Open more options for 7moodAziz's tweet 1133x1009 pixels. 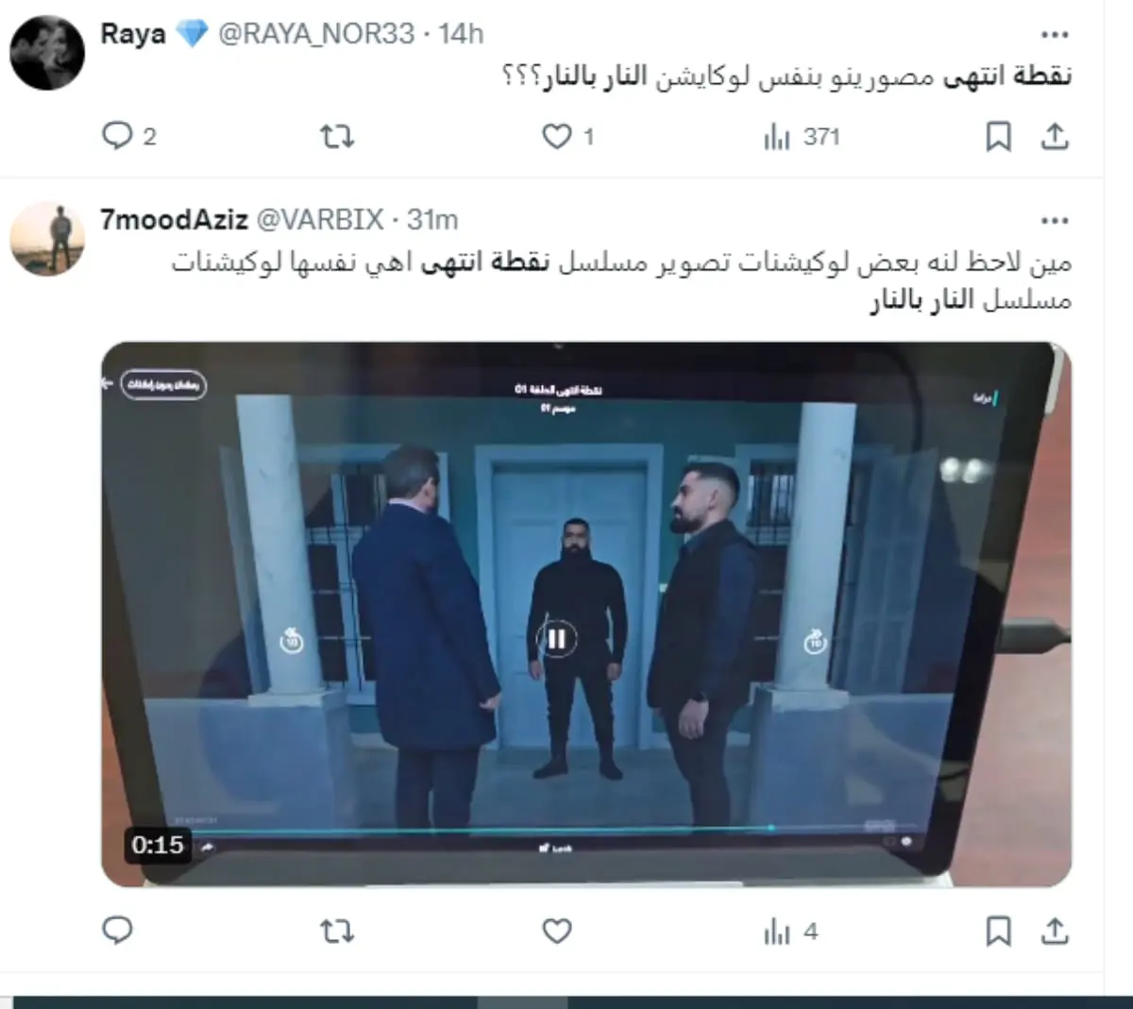point(1055,221)
